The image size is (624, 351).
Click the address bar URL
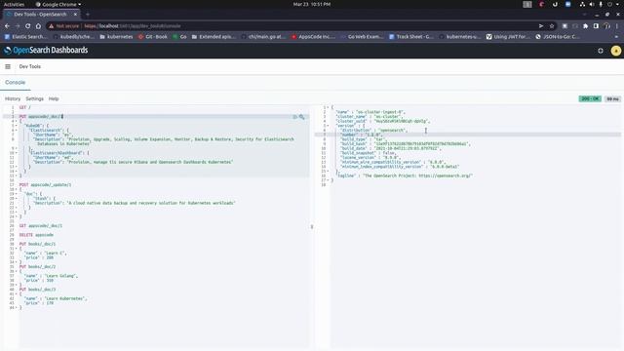coord(133,26)
